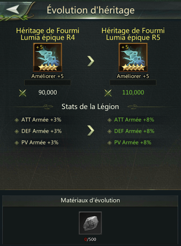The image size is (181, 246).
Task: Click the R4 upgrade progress bar
Action: point(47,83)
